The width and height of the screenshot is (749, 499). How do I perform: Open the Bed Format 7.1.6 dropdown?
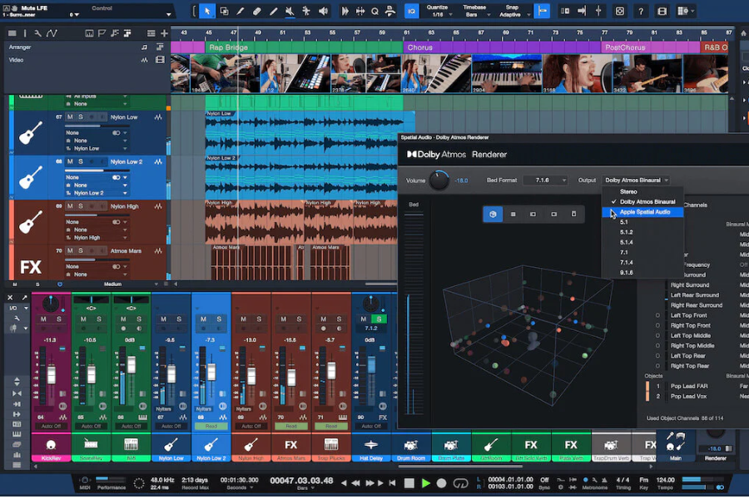(546, 180)
